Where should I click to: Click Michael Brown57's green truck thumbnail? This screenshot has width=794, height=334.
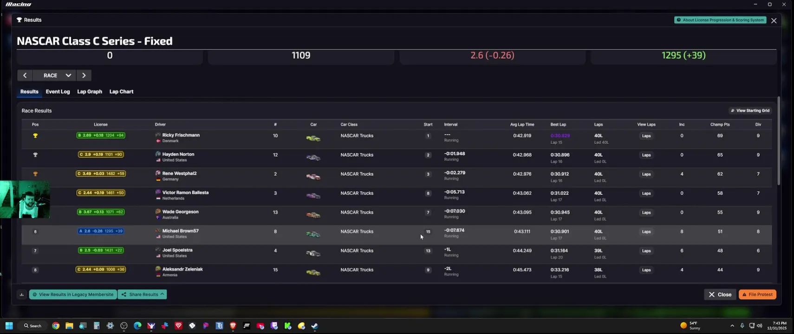(313, 234)
